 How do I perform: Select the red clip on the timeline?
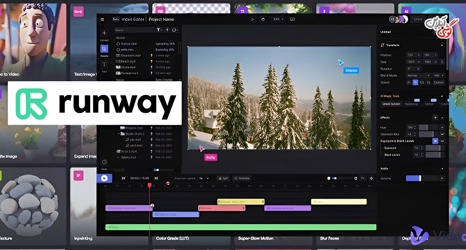point(222,208)
